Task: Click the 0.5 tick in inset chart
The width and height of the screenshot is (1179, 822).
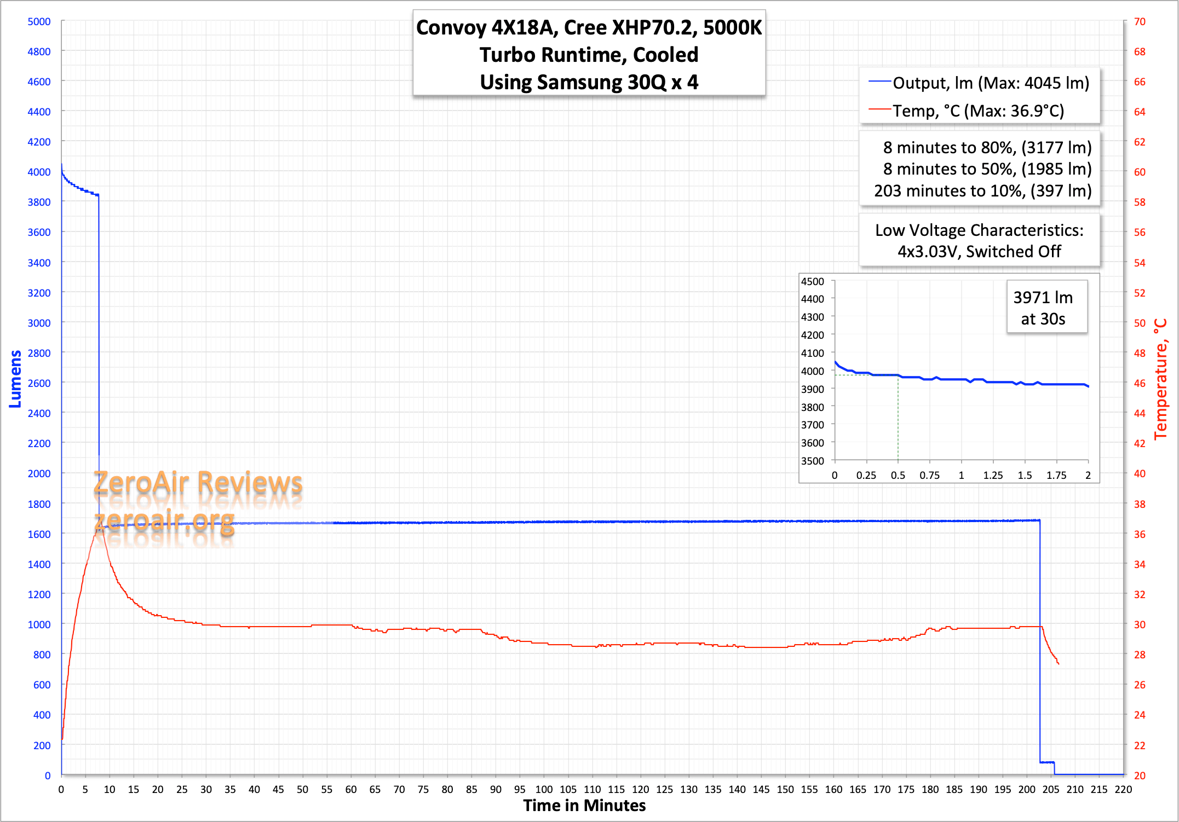Action: click(x=898, y=475)
